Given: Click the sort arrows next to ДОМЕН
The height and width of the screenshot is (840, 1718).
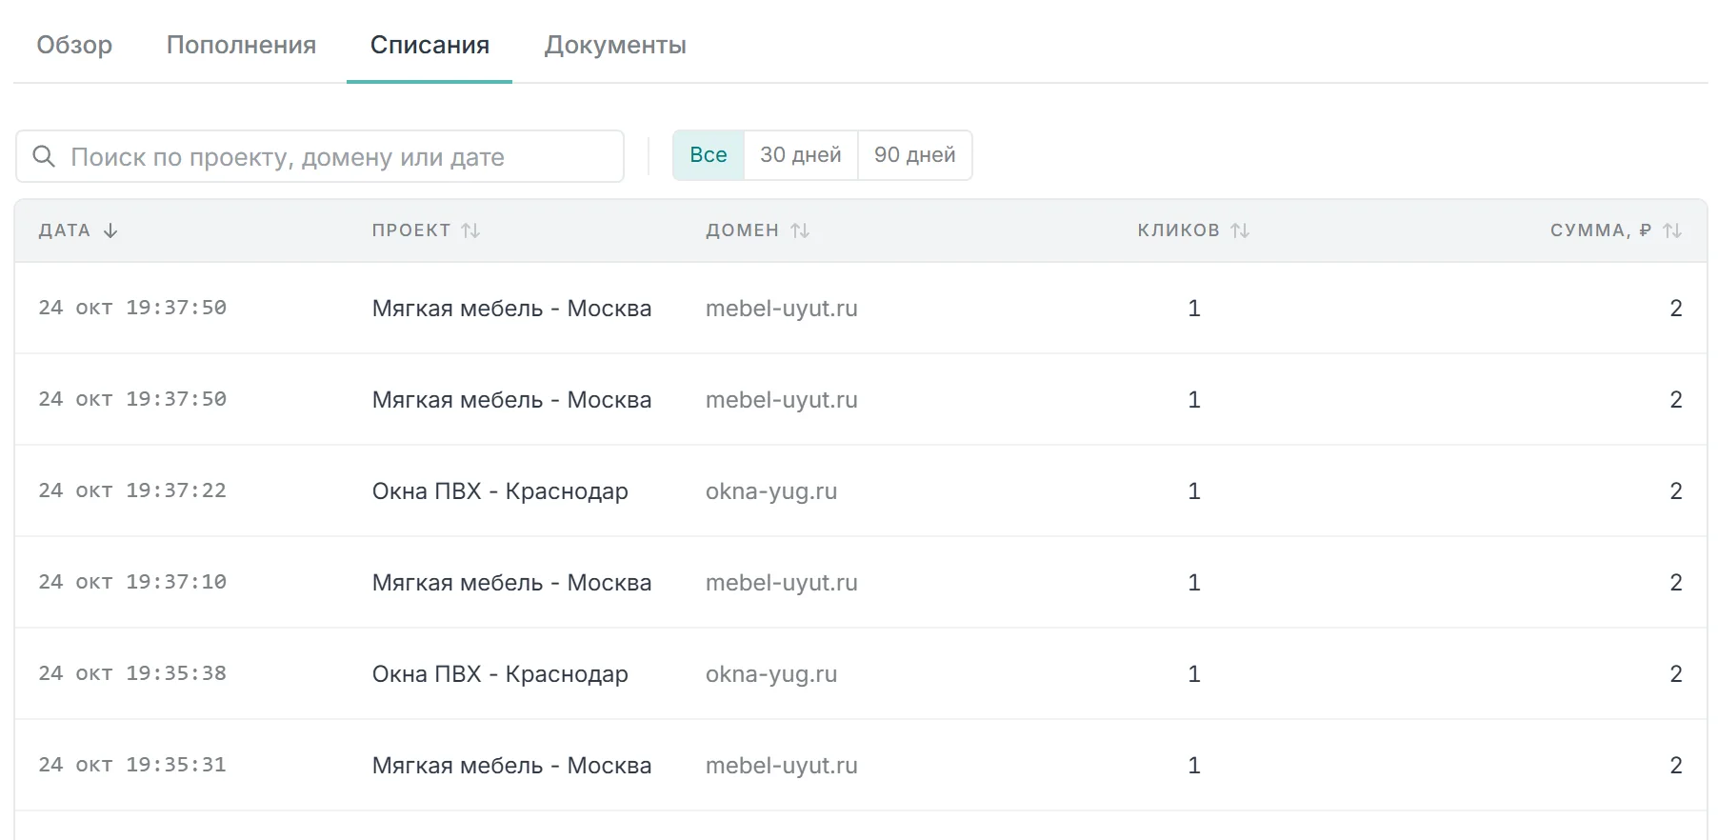Looking at the screenshot, I should pos(800,230).
